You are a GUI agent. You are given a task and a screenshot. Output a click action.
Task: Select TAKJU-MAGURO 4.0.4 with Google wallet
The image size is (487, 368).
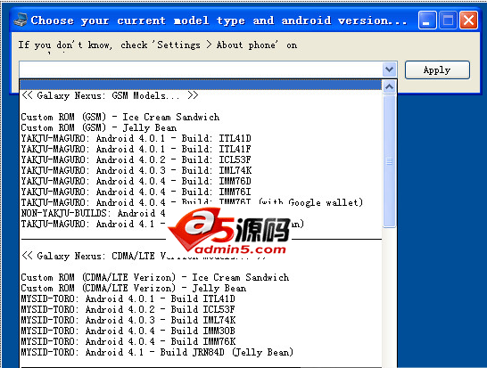[x=192, y=202]
